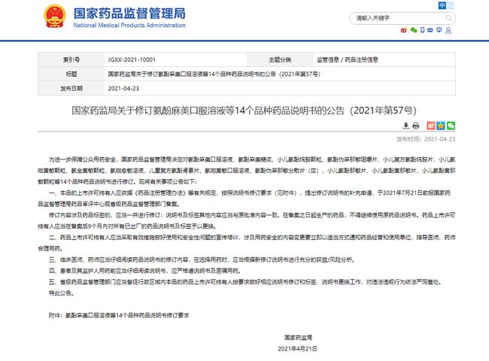Viewport: 489px width, 361px height.
Task: Click the 2021年4月21日 signing date
Action: click(297, 348)
